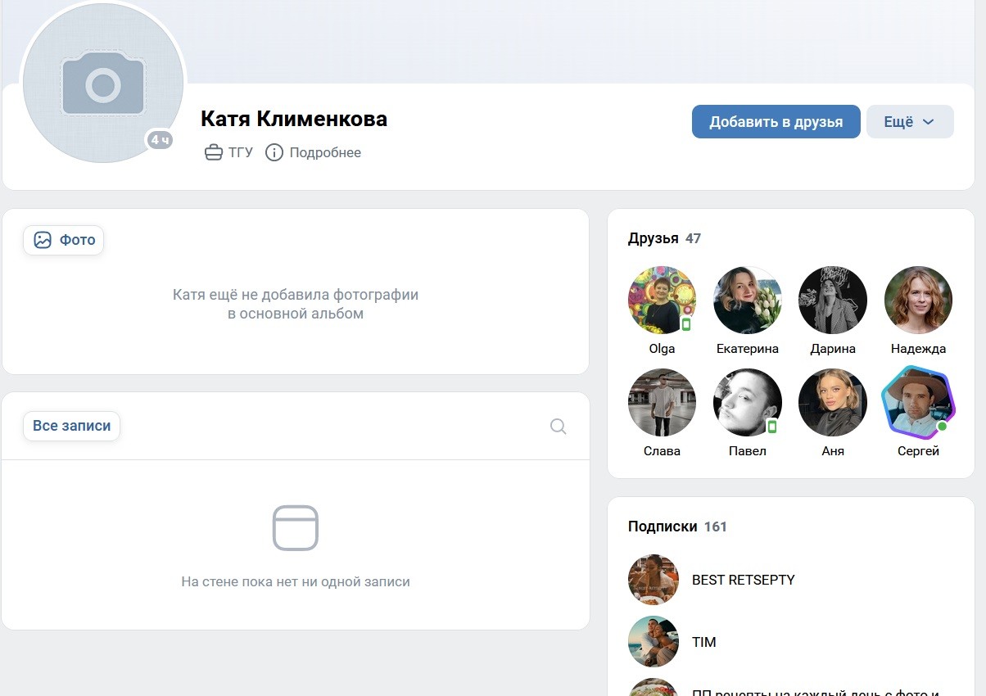The height and width of the screenshot is (696, 986).
Task: Click the friends count 47
Action: [694, 238]
